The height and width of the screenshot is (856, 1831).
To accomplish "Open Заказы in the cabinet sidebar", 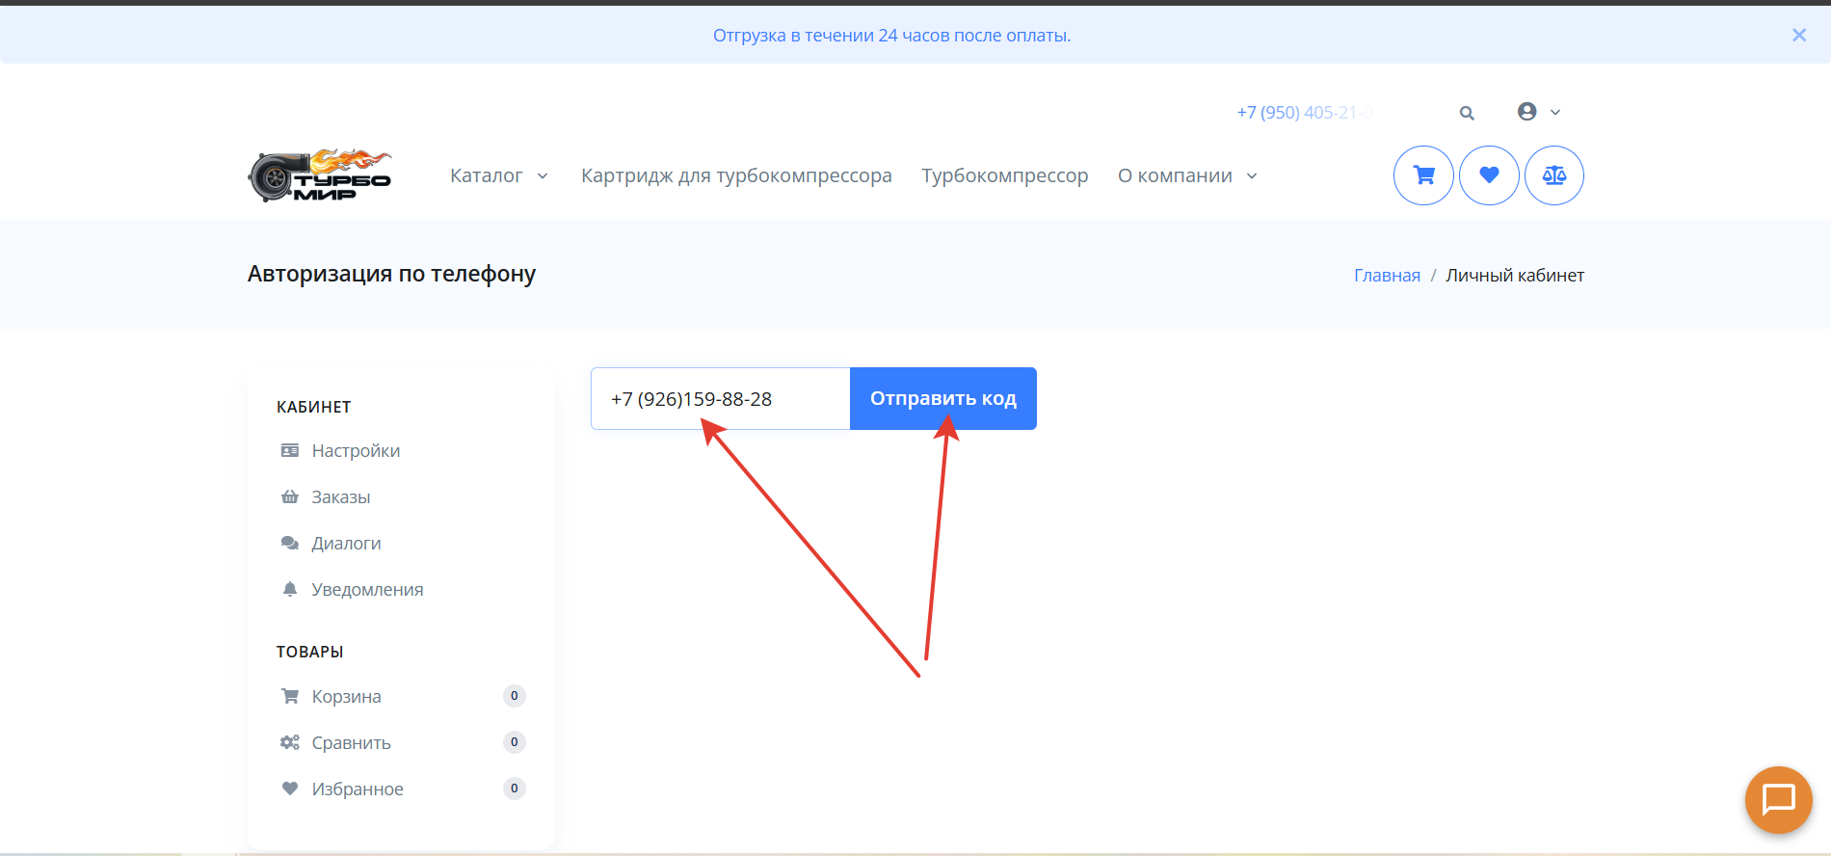I will coord(341,497).
